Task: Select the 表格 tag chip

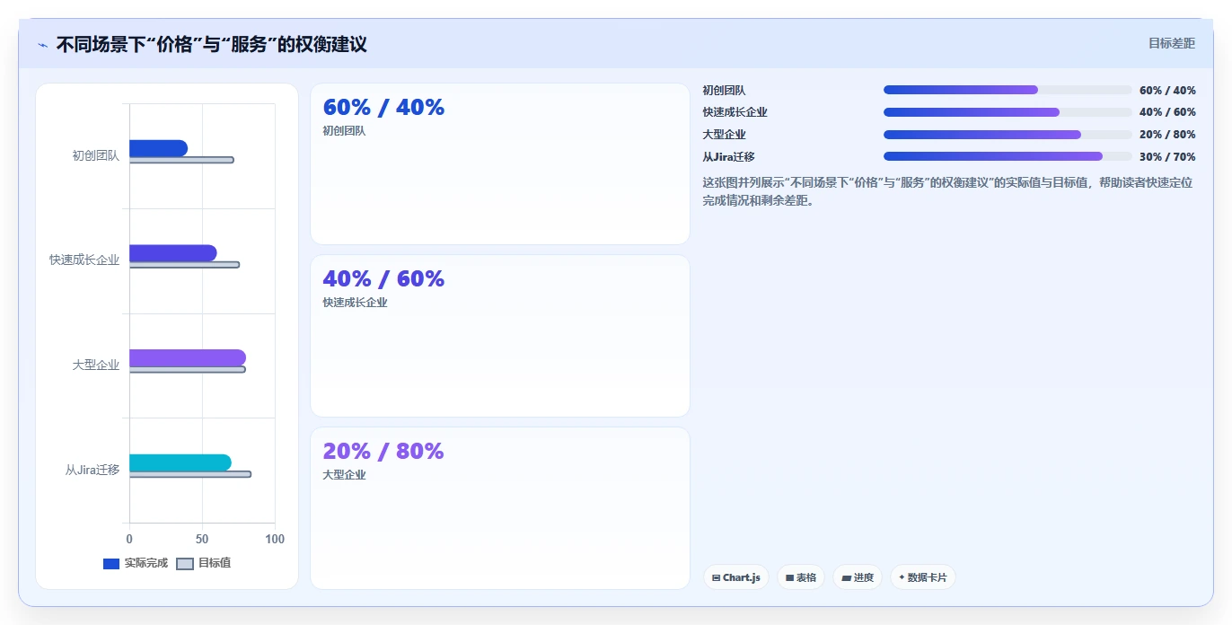Action: click(x=801, y=577)
